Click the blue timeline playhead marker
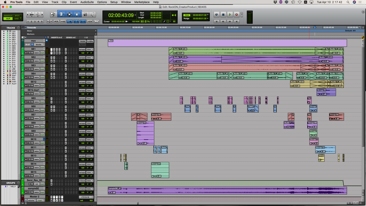Screen dimensions: 366x206 (315, 27)
